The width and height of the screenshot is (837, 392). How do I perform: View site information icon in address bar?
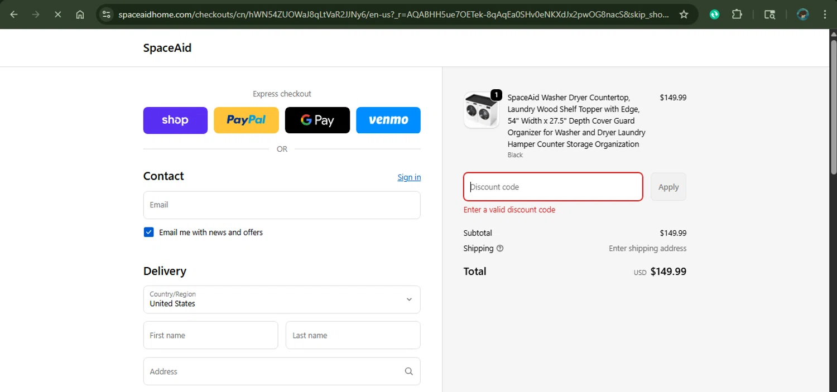point(107,14)
